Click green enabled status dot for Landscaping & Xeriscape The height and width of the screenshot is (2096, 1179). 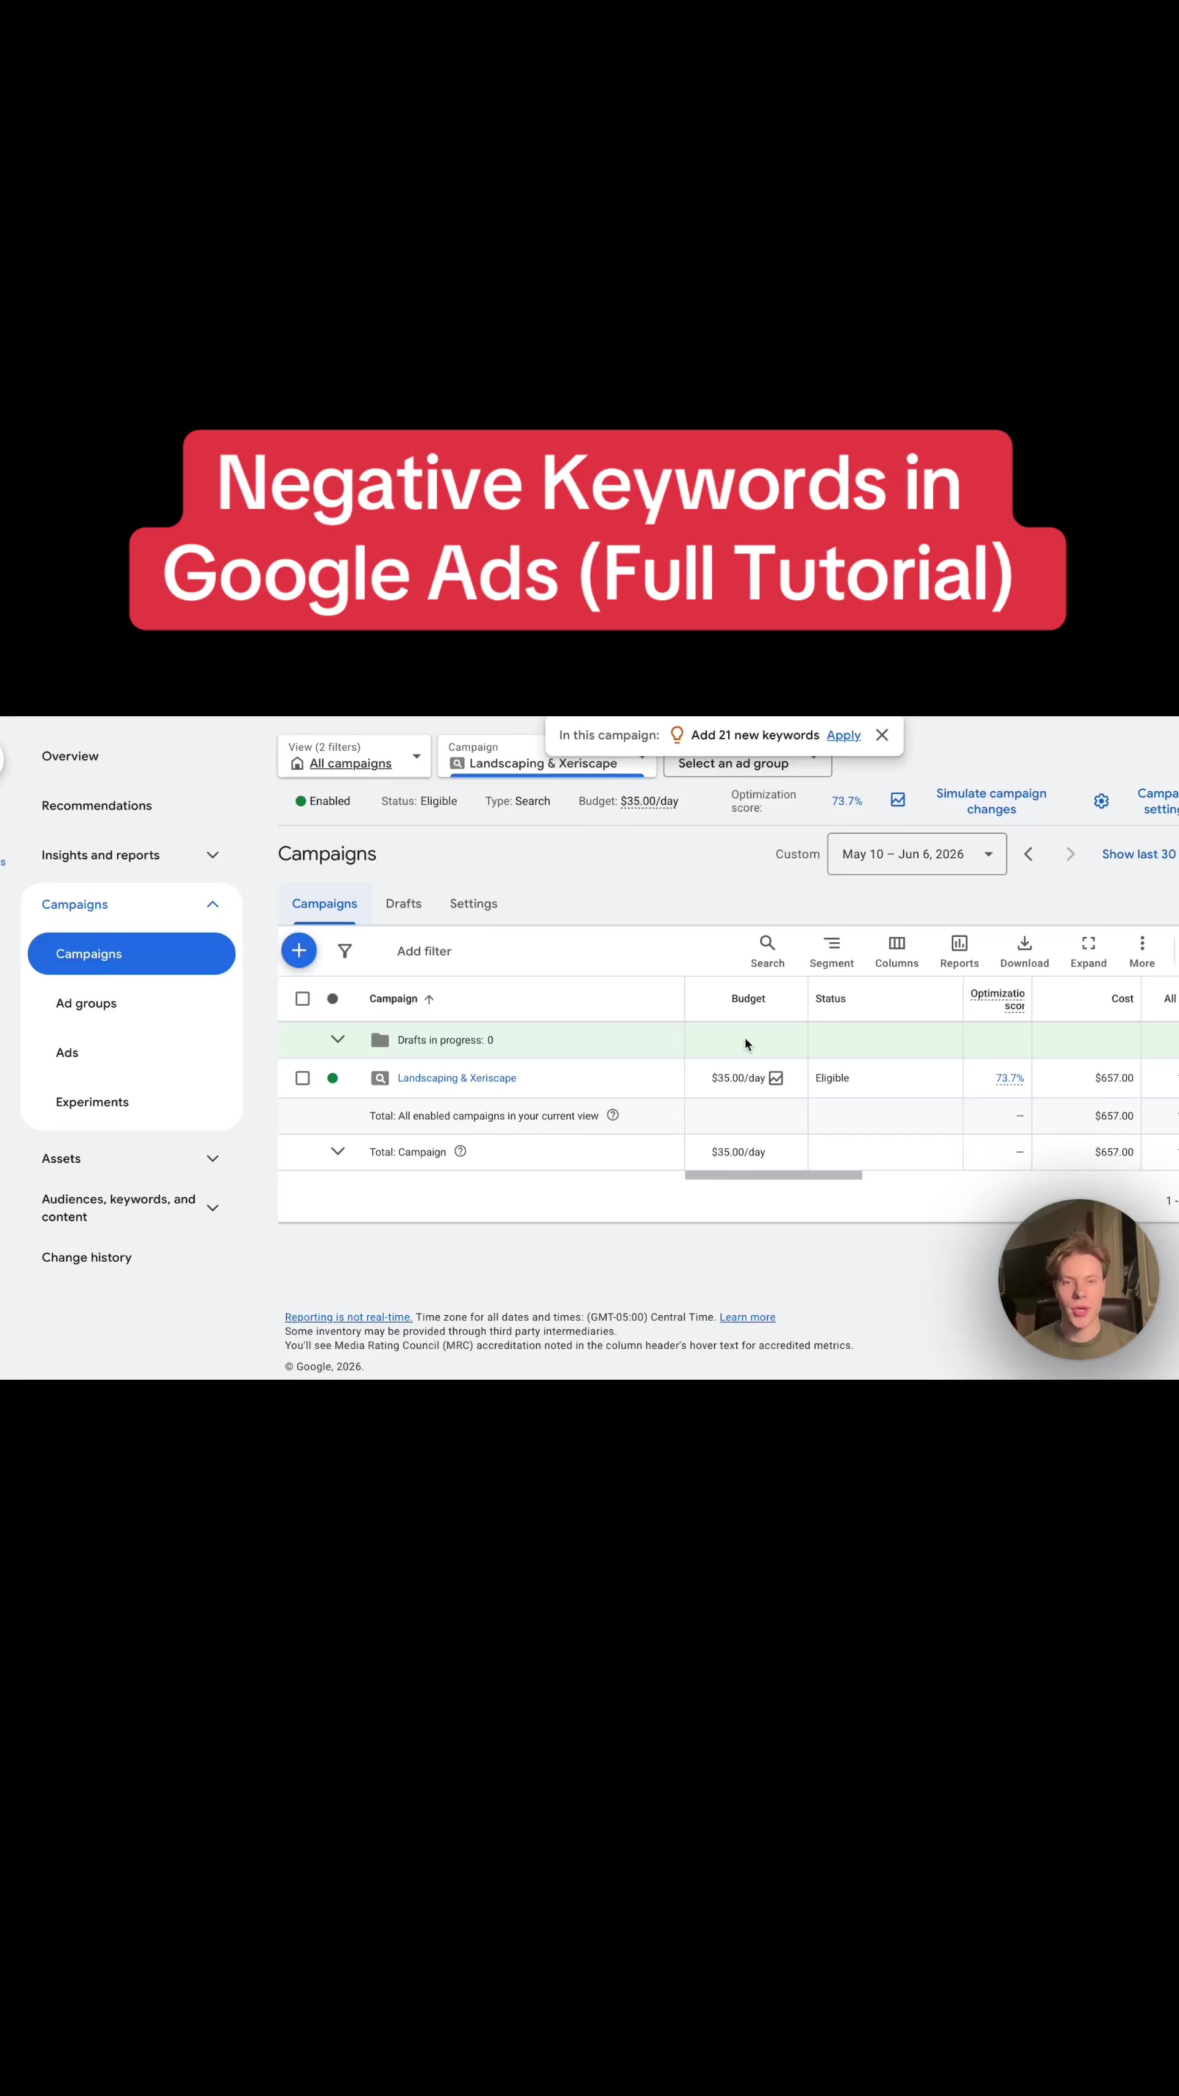tap(333, 1078)
